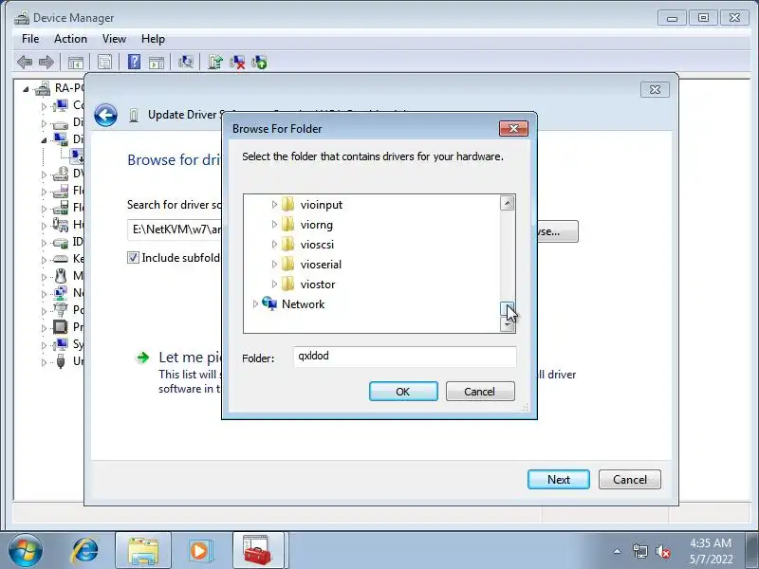Expand the last Device Manager category
This screenshot has width=759, height=569.
pyautogui.click(x=44, y=362)
